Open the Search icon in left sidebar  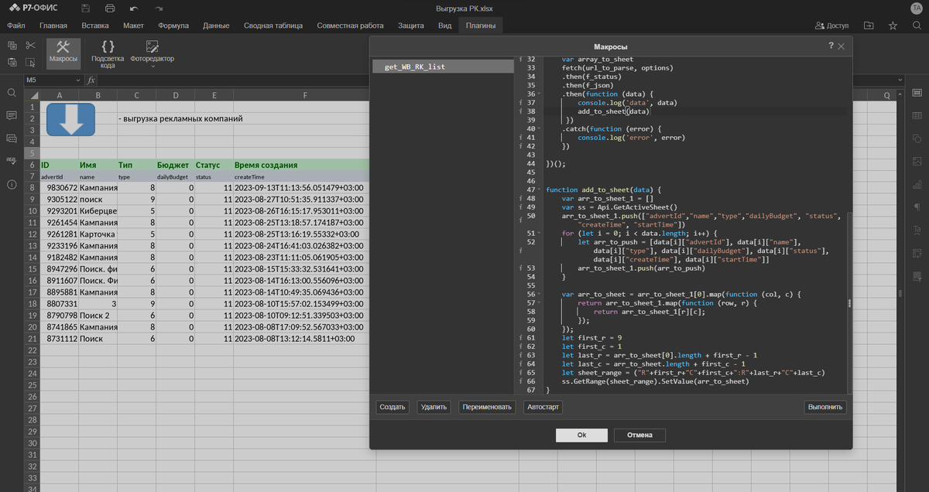click(x=12, y=93)
